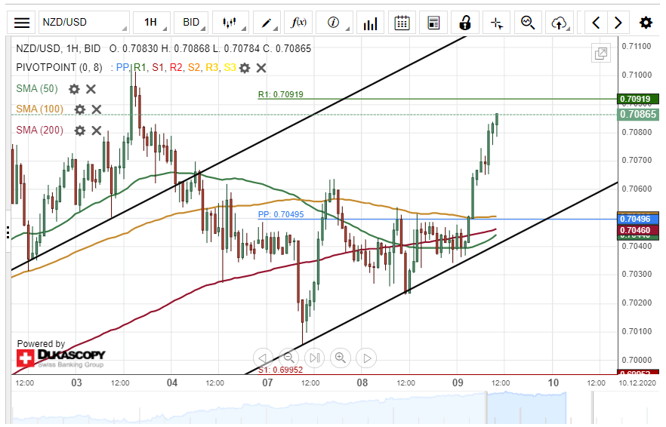
Task: Shift chart back with left arrow
Action: [596, 23]
